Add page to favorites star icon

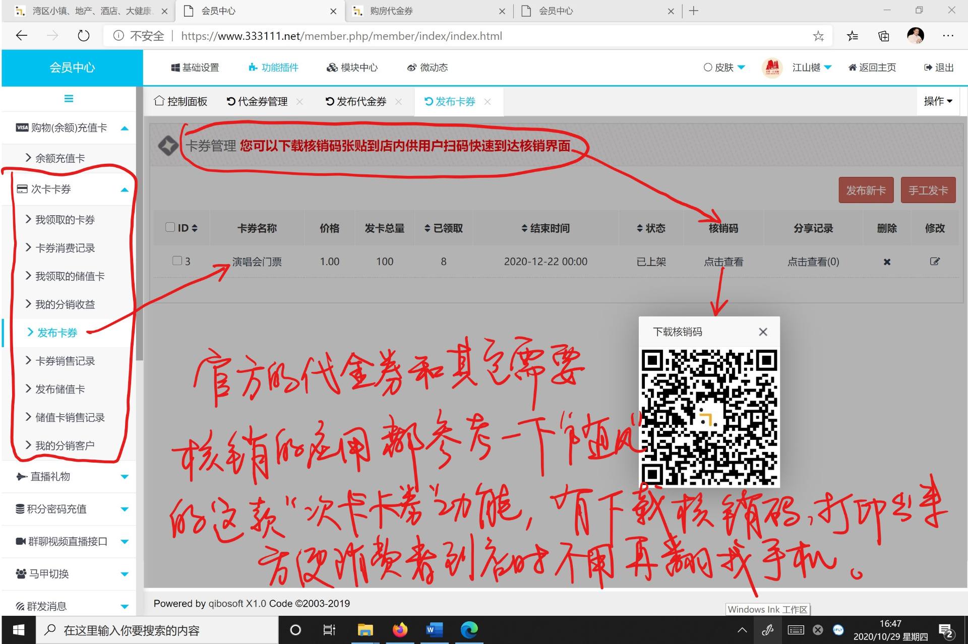818,36
